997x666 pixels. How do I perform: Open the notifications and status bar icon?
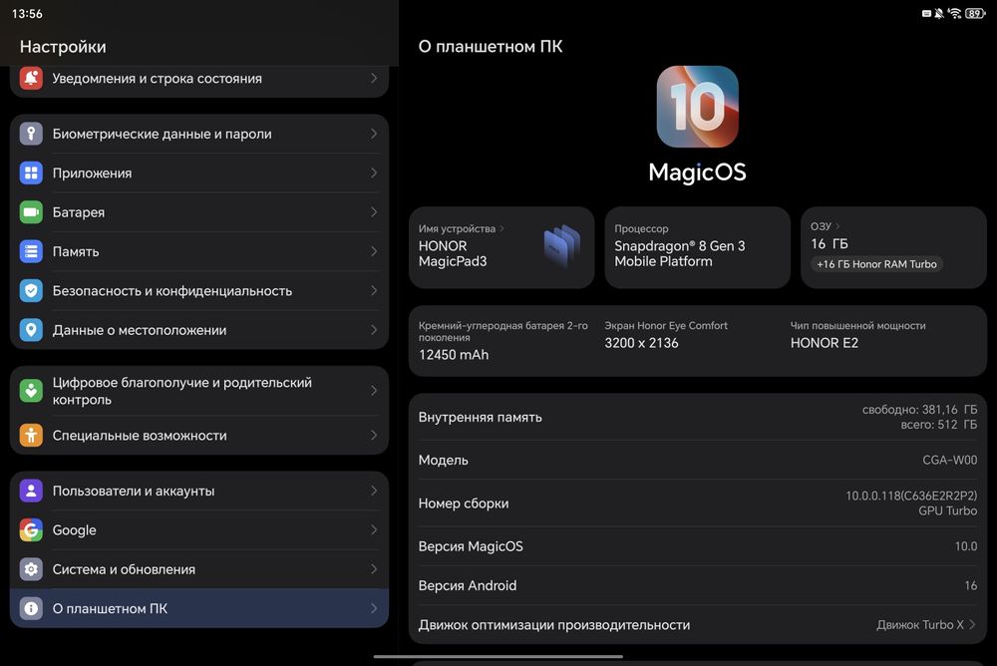31,78
